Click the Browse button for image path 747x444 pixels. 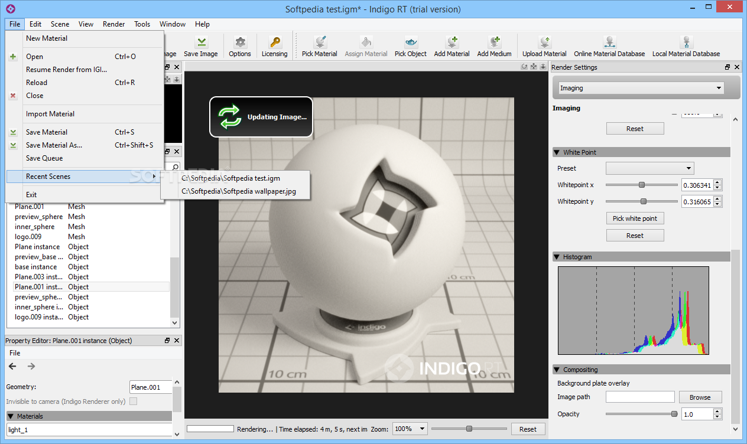tap(700, 397)
